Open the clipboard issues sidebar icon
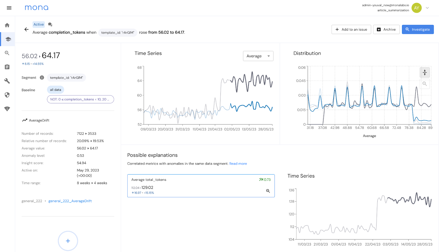Image resolution: width=439 pixels, height=252 pixels. (x=7, y=67)
